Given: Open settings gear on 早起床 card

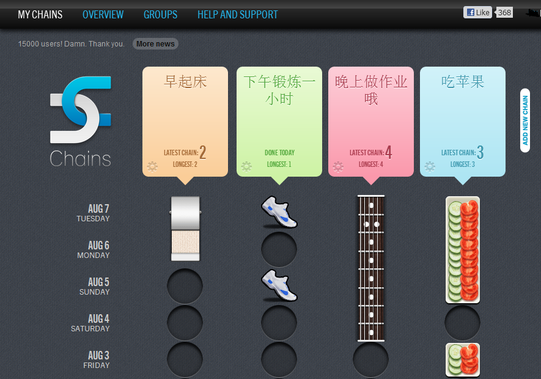Looking at the screenshot, I should click(152, 167).
